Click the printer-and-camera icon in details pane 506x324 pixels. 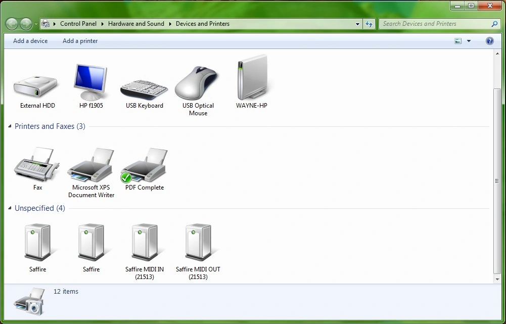pos(29,301)
